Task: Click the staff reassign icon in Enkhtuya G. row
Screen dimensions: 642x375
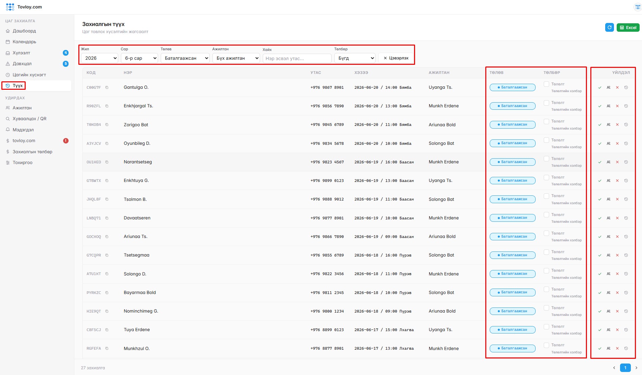Action: pos(609,181)
